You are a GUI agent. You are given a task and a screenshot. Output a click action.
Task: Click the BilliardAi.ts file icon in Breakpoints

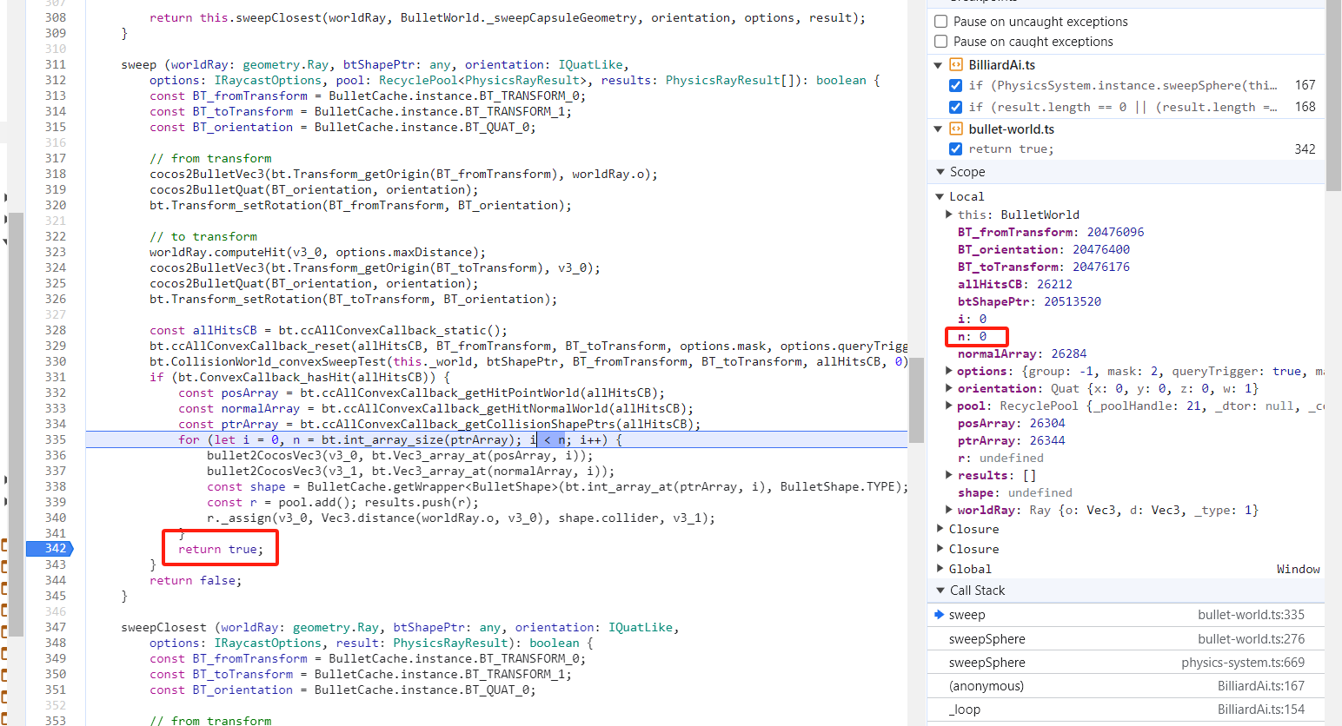tap(956, 65)
